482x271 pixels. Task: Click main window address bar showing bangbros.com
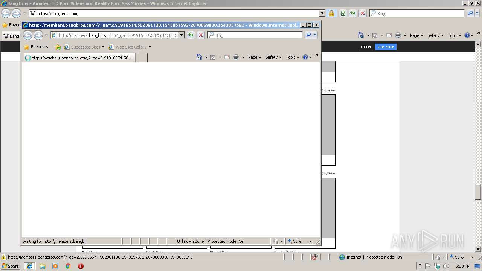[x=174, y=13]
